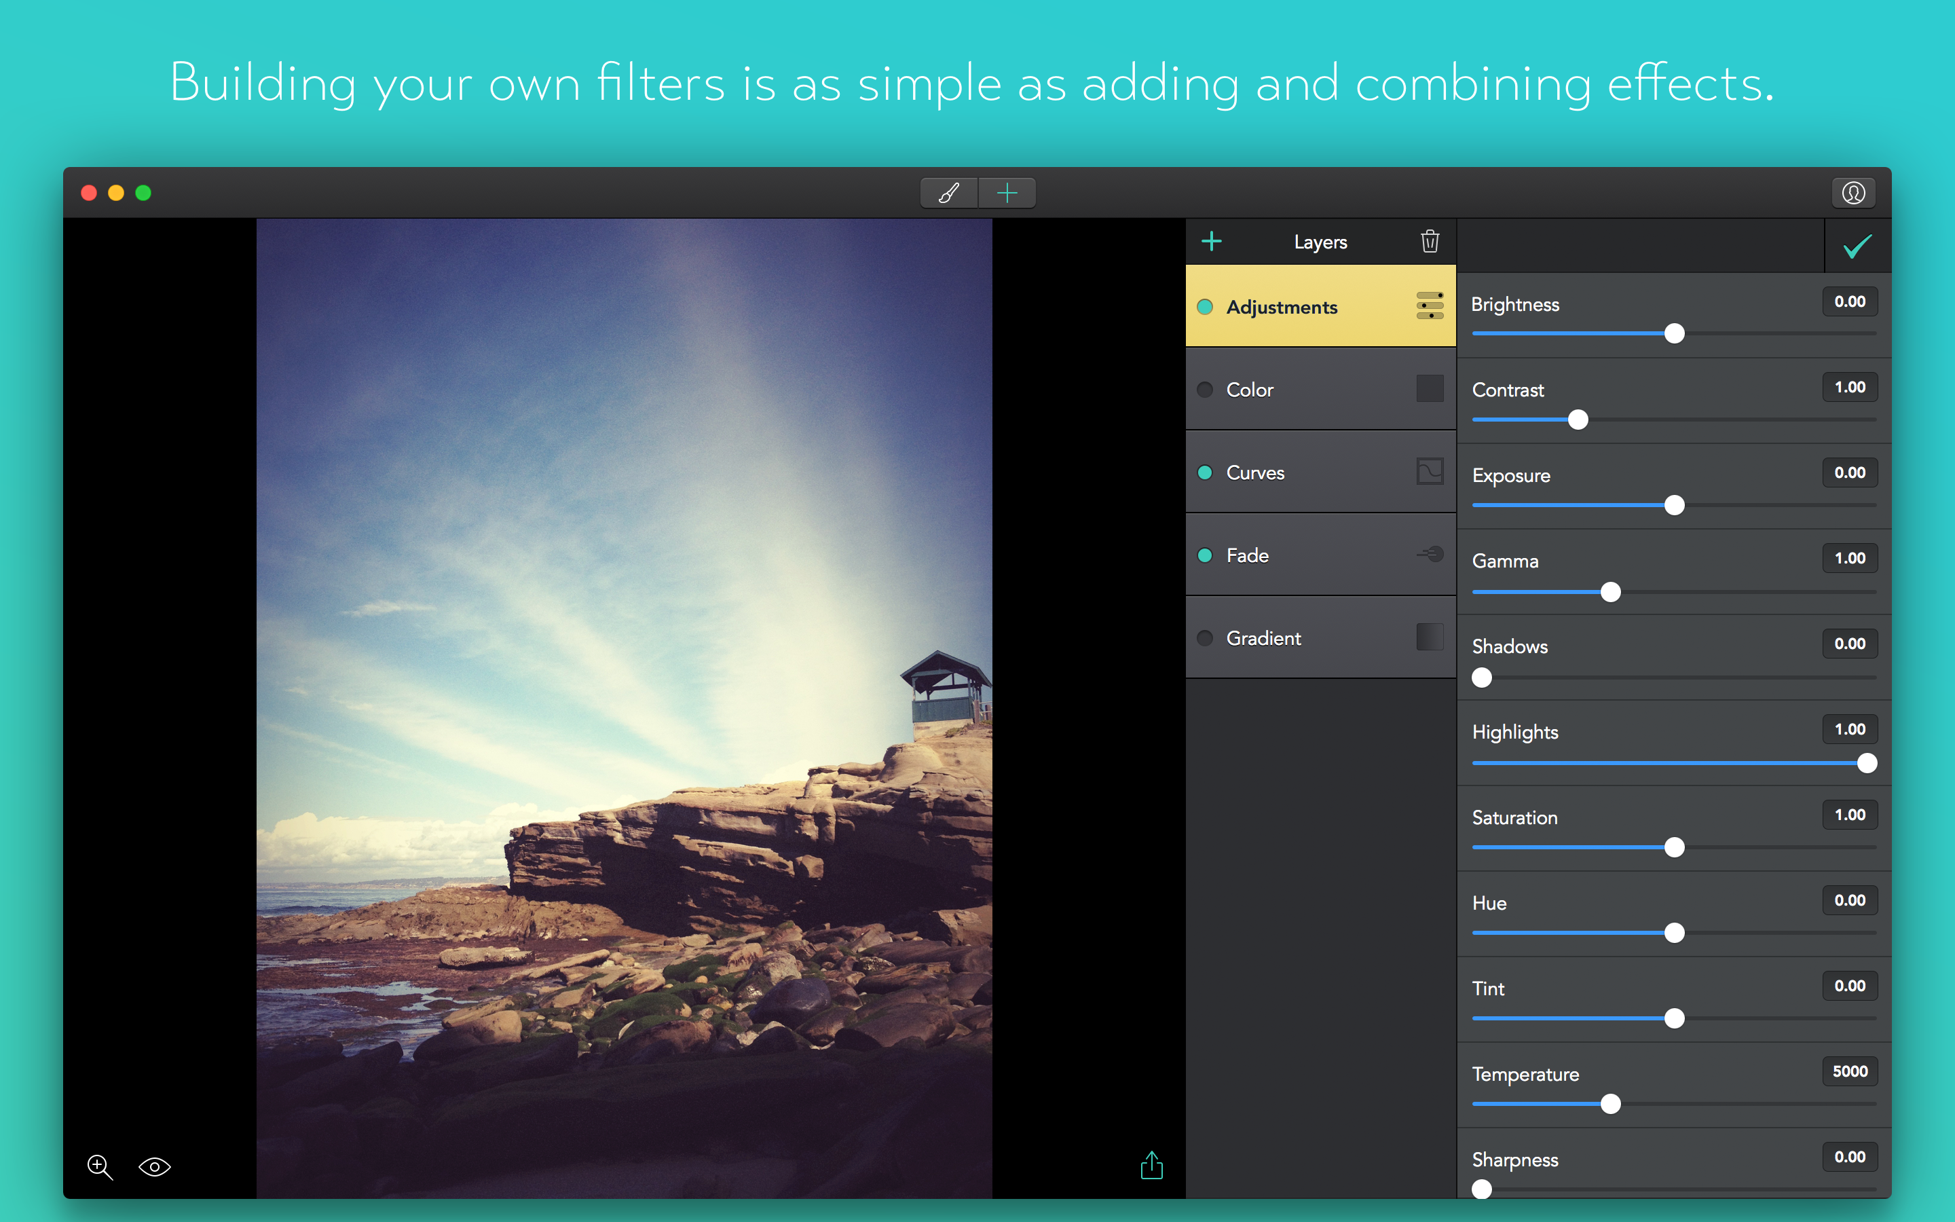This screenshot has width=1955, height=1222.
Task: Disable the Curves layer dot
Action: (1204, 473)
